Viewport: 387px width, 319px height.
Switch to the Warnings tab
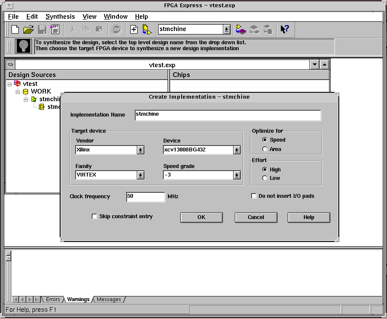point(78,299)
